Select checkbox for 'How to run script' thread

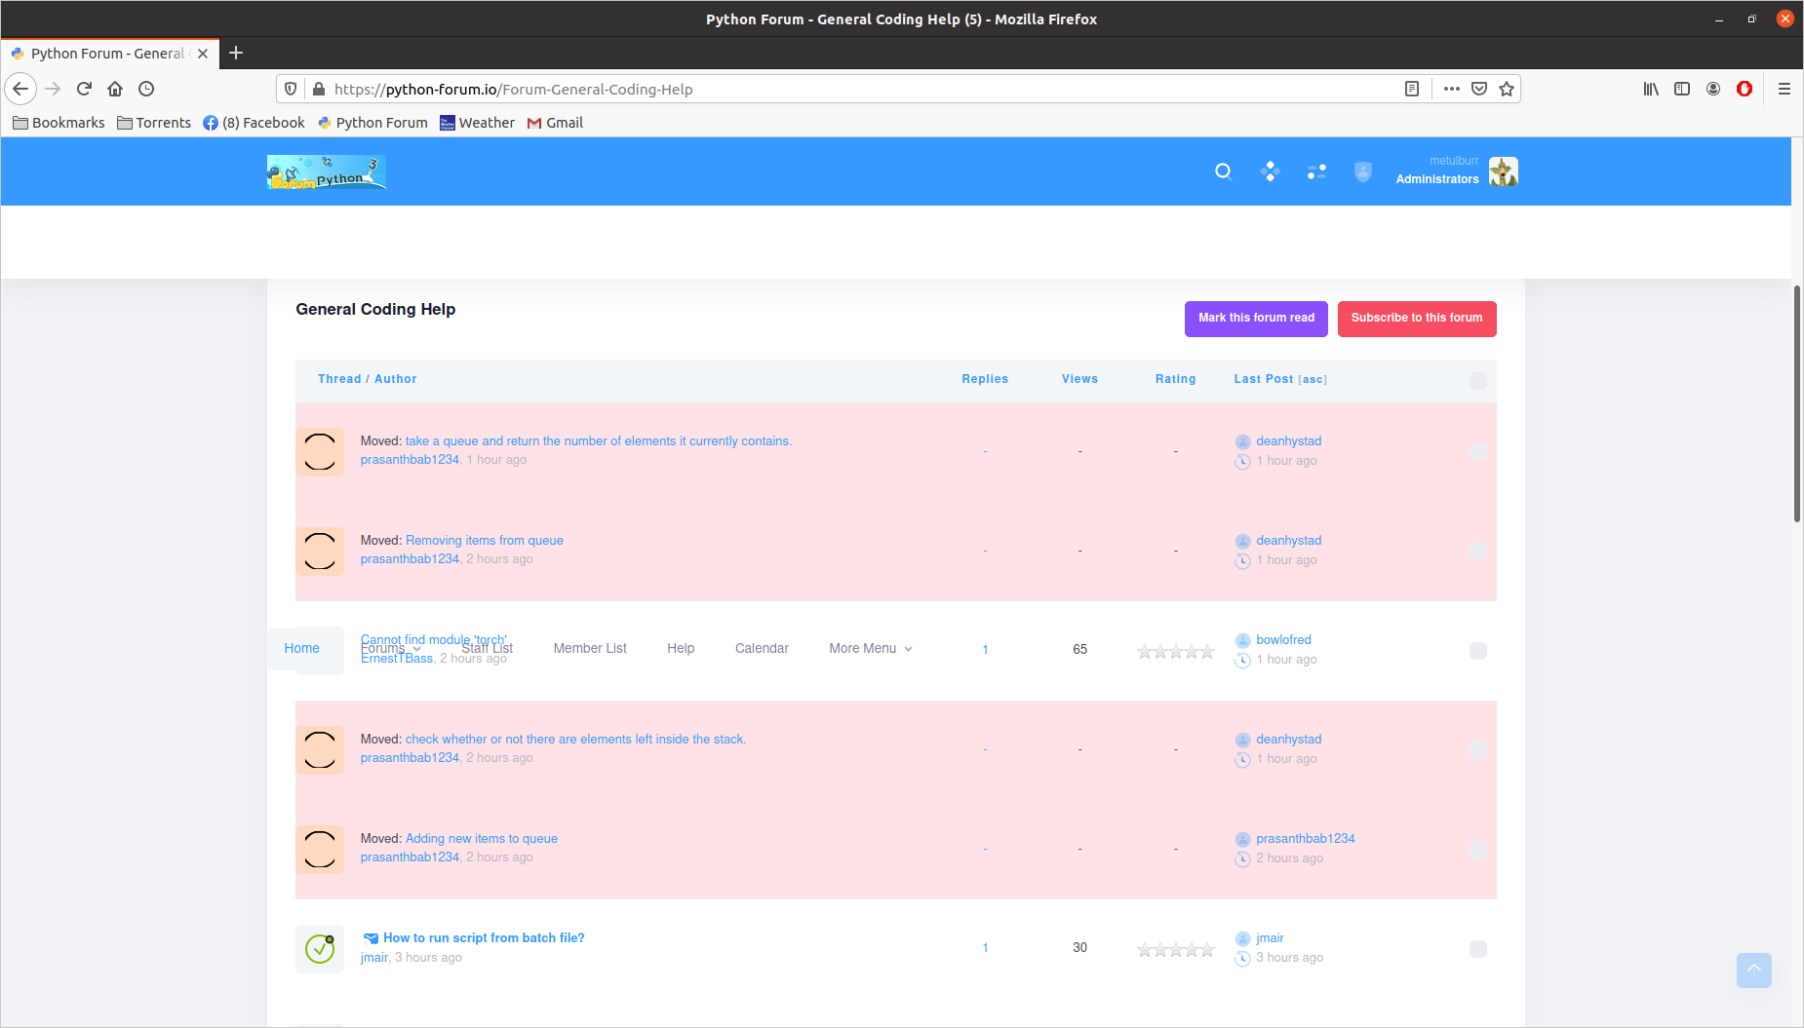[1478, 949]
